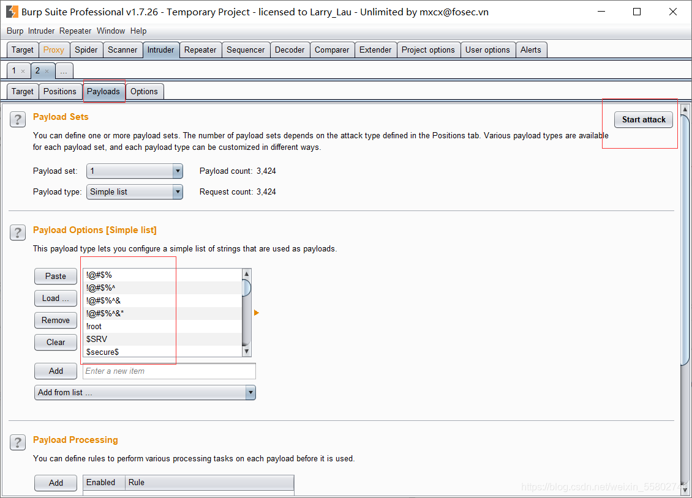
Task: Click payload list scroll up arrow
Action: [247, 273]
